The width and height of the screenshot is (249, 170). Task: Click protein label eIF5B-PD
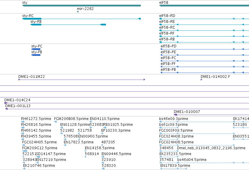point(169,46)
